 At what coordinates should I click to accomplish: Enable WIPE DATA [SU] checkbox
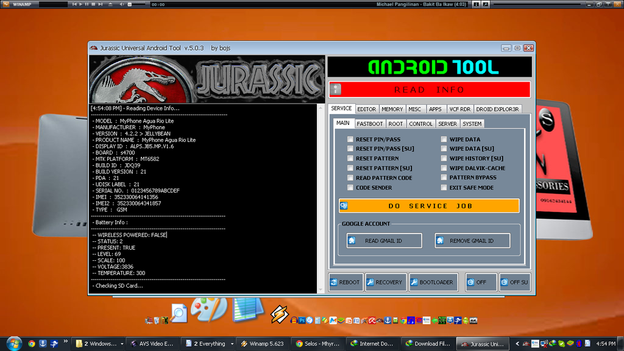[444, 149]
